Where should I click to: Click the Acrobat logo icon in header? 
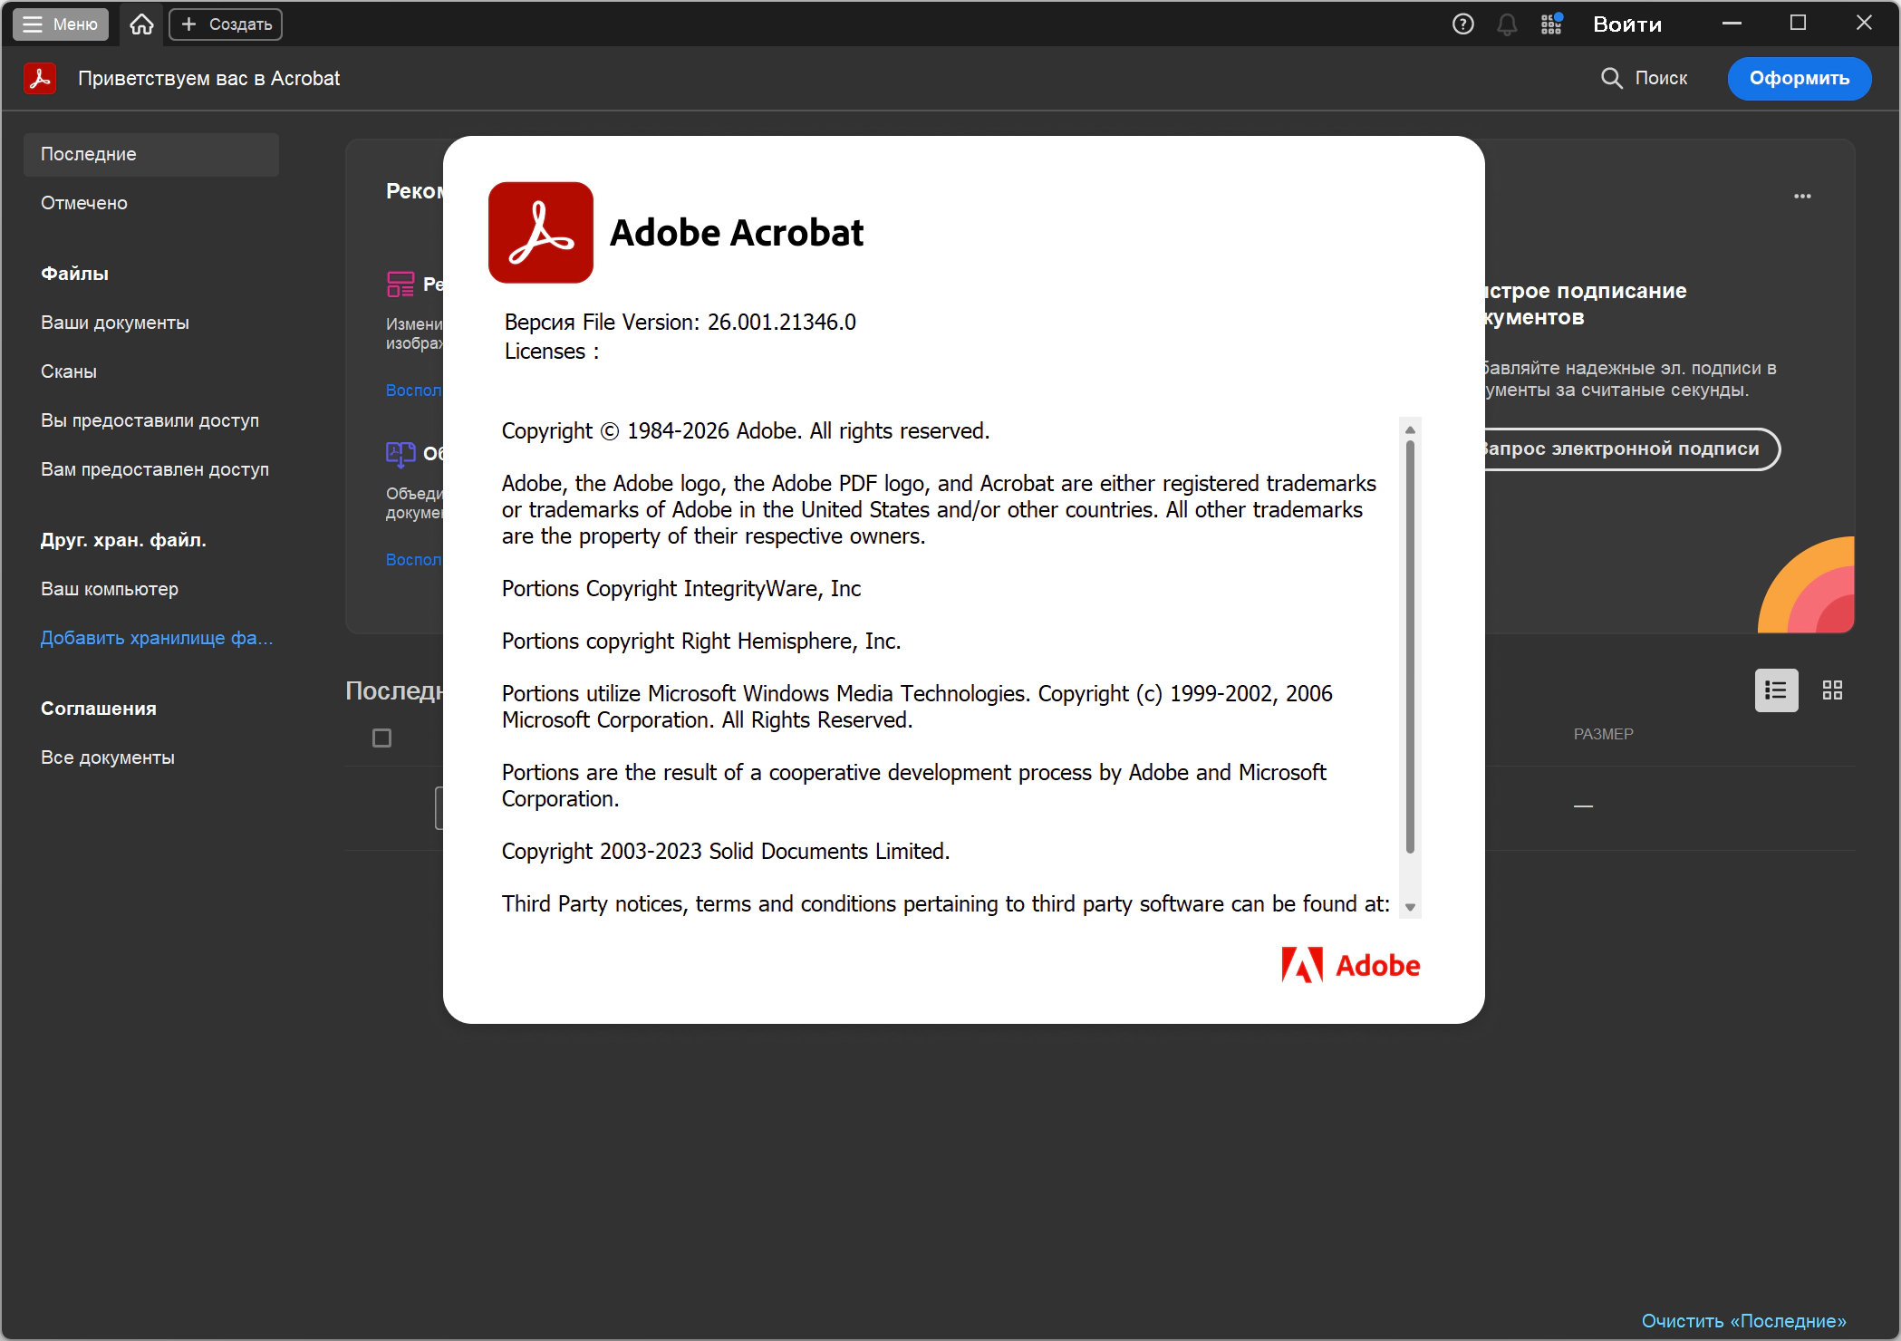tap(40, 78)
